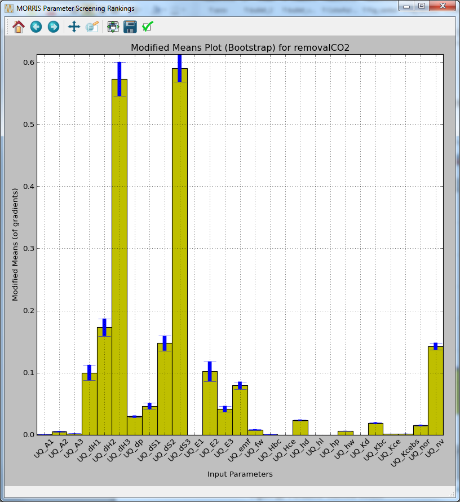
Task: Minimize the MORRIS rankings window
Action: (x=407, y=6)
